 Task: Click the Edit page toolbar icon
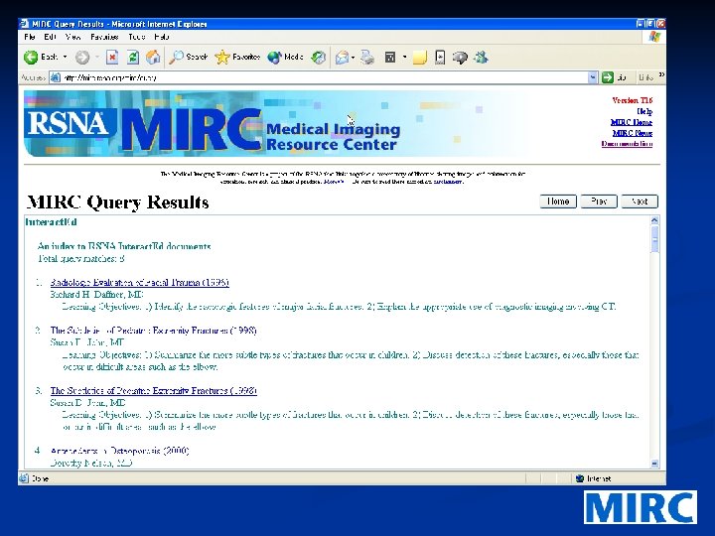click(x=390, y=58)
